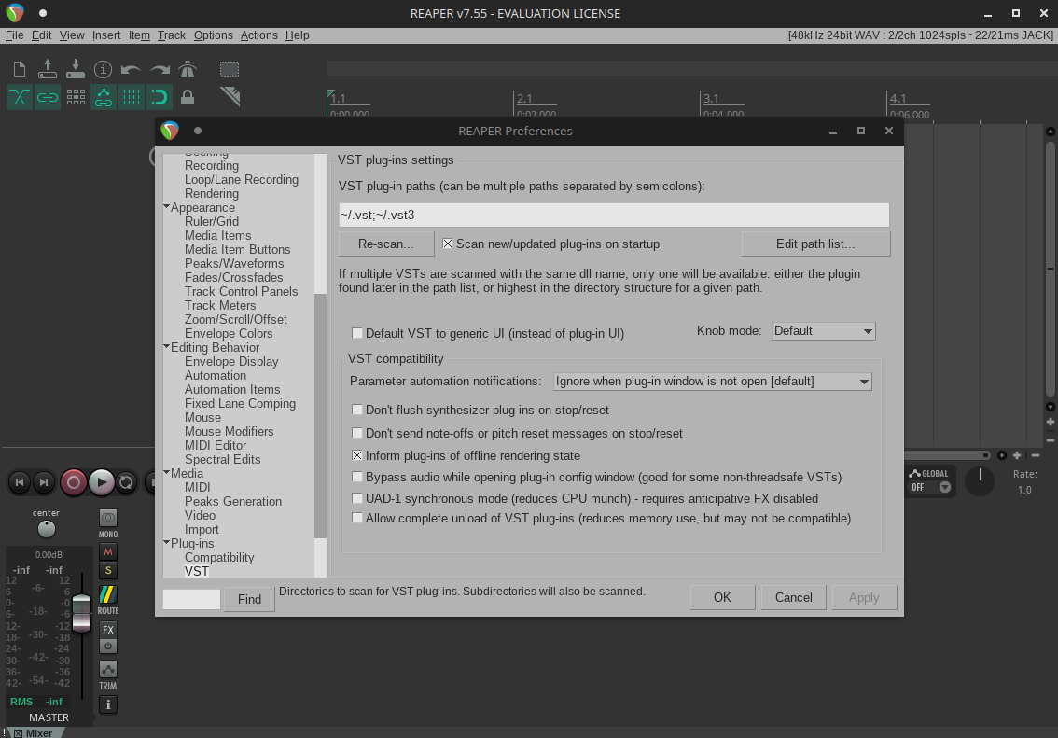Confirm preferences with OK button
This screenshot has width=1058, height=738.
[x=722, y=598]
